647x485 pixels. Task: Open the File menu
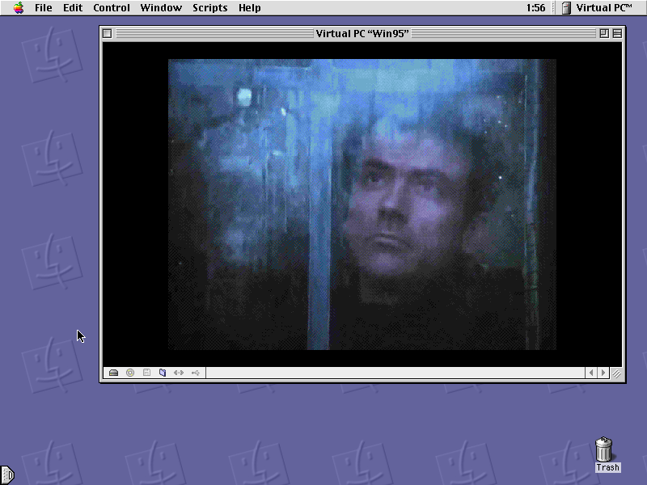pos(44,7)
